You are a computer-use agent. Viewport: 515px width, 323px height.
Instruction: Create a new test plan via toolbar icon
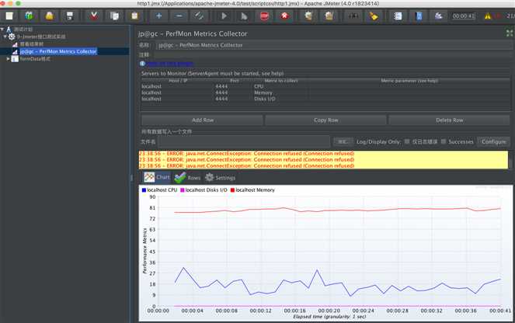click(9, 16)
